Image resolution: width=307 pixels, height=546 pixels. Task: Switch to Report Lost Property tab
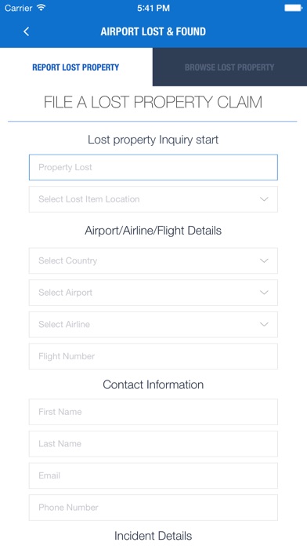coord(76,67)
